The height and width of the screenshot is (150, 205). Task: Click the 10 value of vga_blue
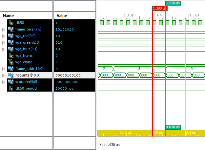pyautogui.click(x=58, y=49)
